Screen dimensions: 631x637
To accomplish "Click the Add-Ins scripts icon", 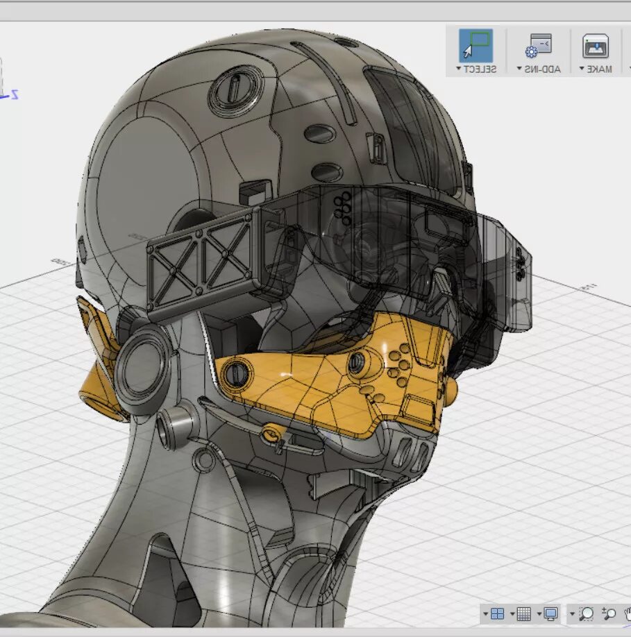I will pyautogui.click(x=539, y=46).
